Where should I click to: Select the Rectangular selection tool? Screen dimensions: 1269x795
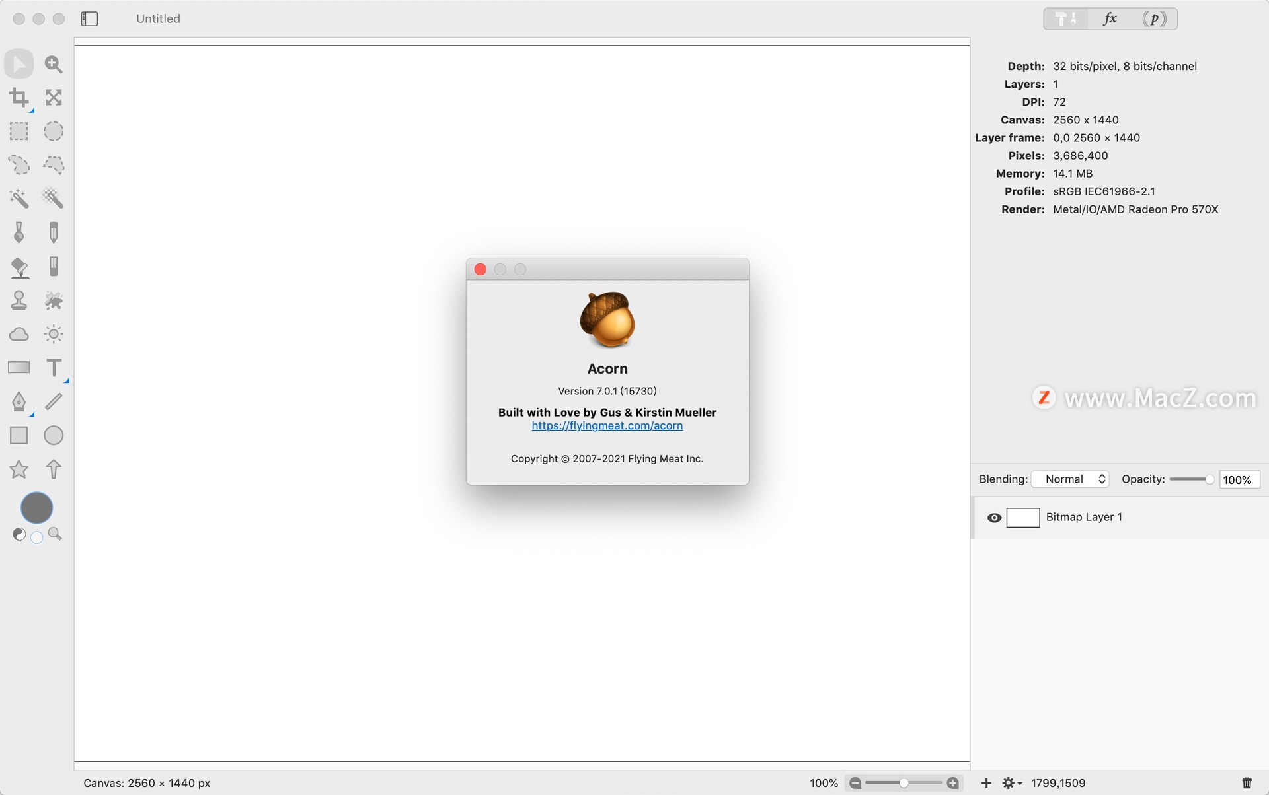point(19,131)
